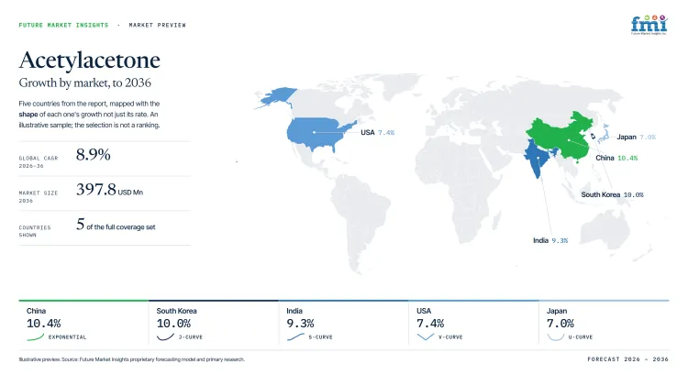Click the S-curve icon under India
The image size is (688, 386).
pyautogui.click(x=295, y=336)
